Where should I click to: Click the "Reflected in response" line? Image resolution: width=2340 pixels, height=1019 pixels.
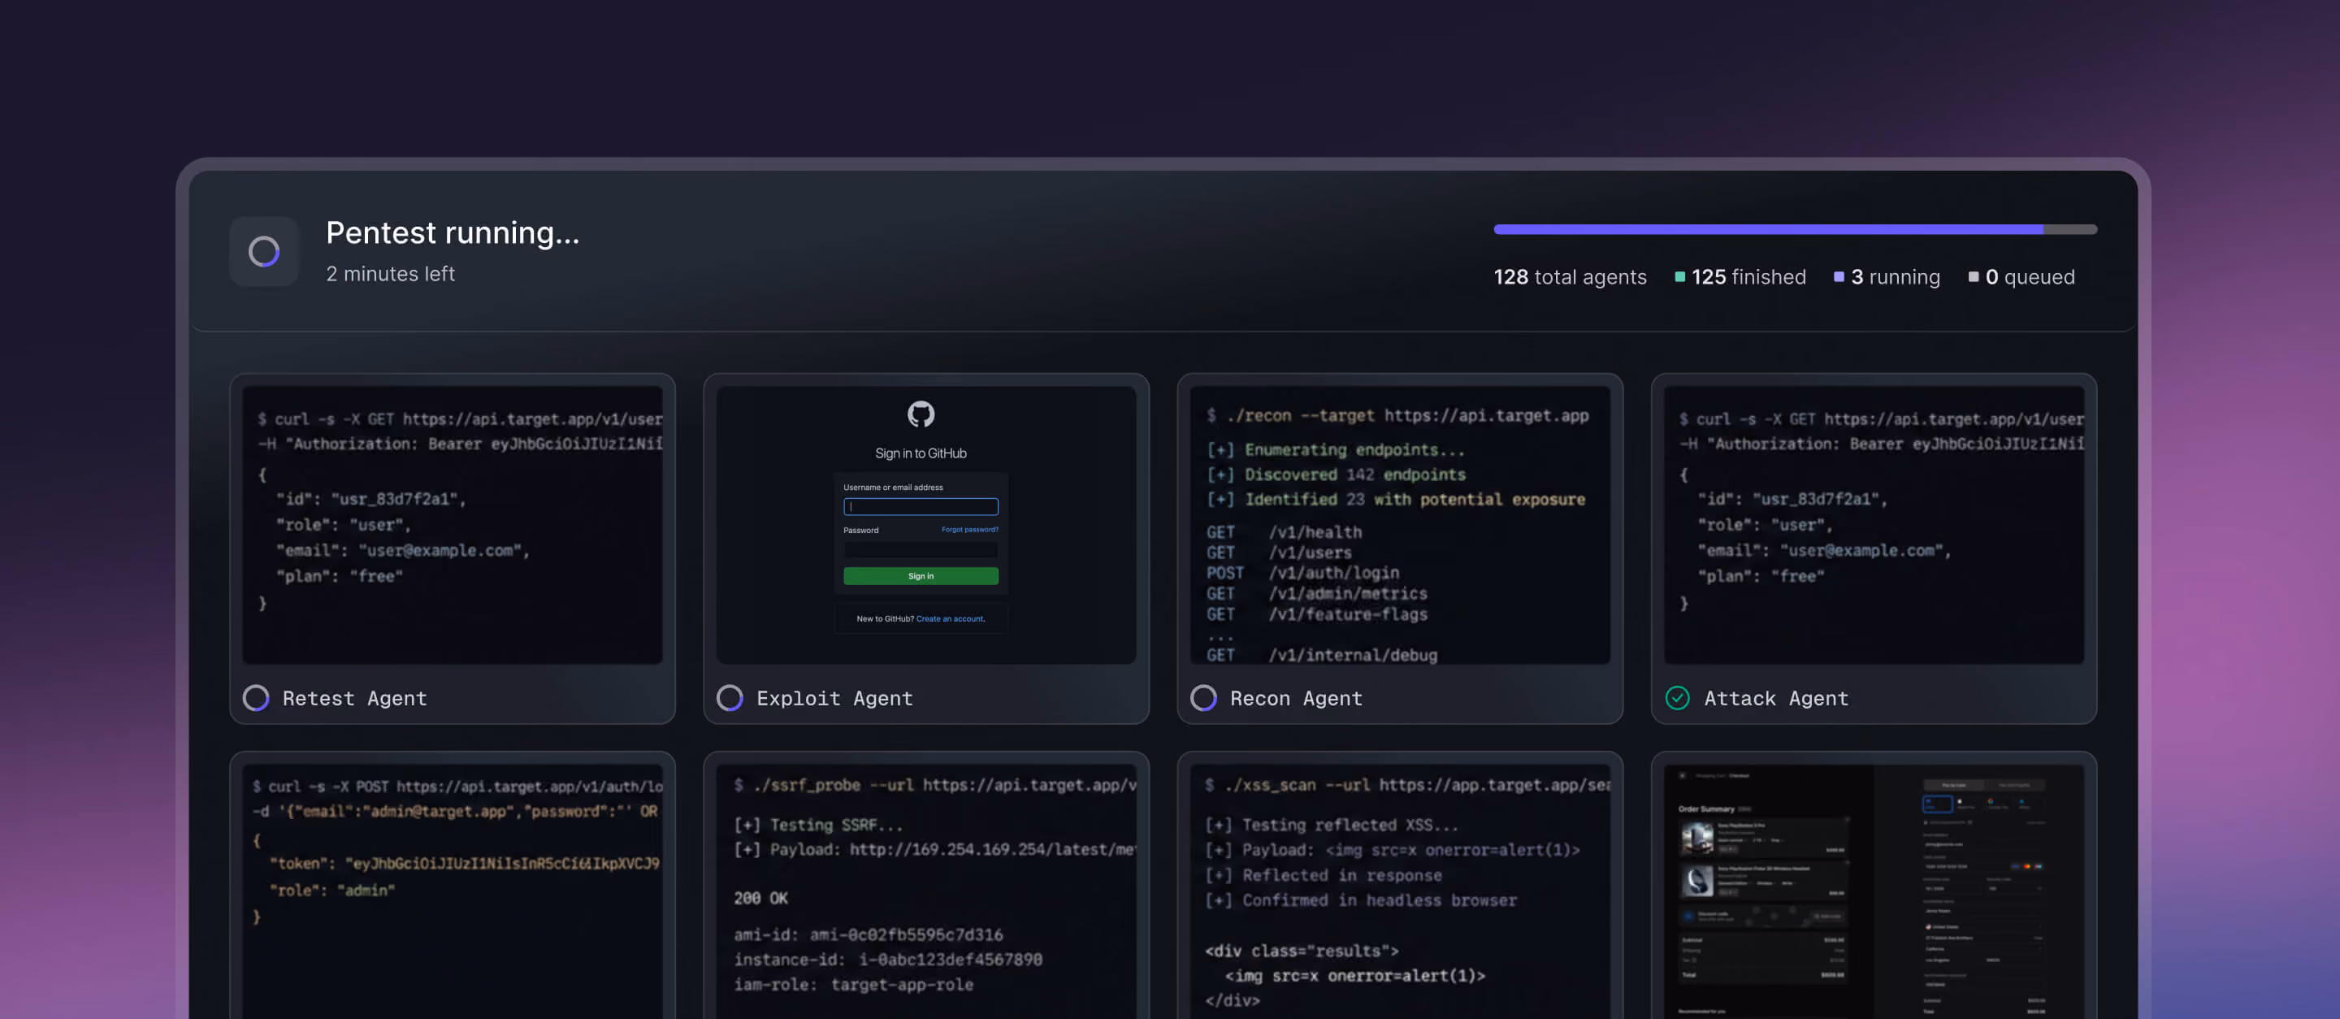pyautogui.click(x=1323, y=875)
